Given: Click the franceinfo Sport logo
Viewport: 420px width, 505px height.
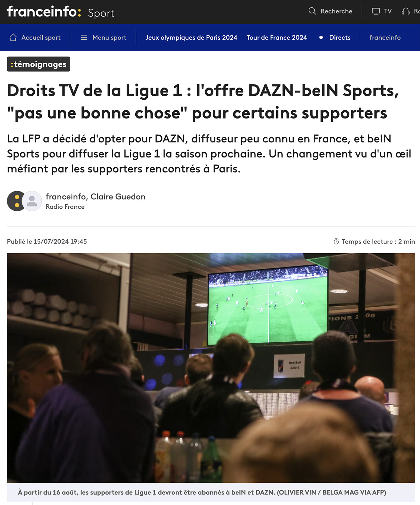Looking at the screenshot, I should click(61, 12).
